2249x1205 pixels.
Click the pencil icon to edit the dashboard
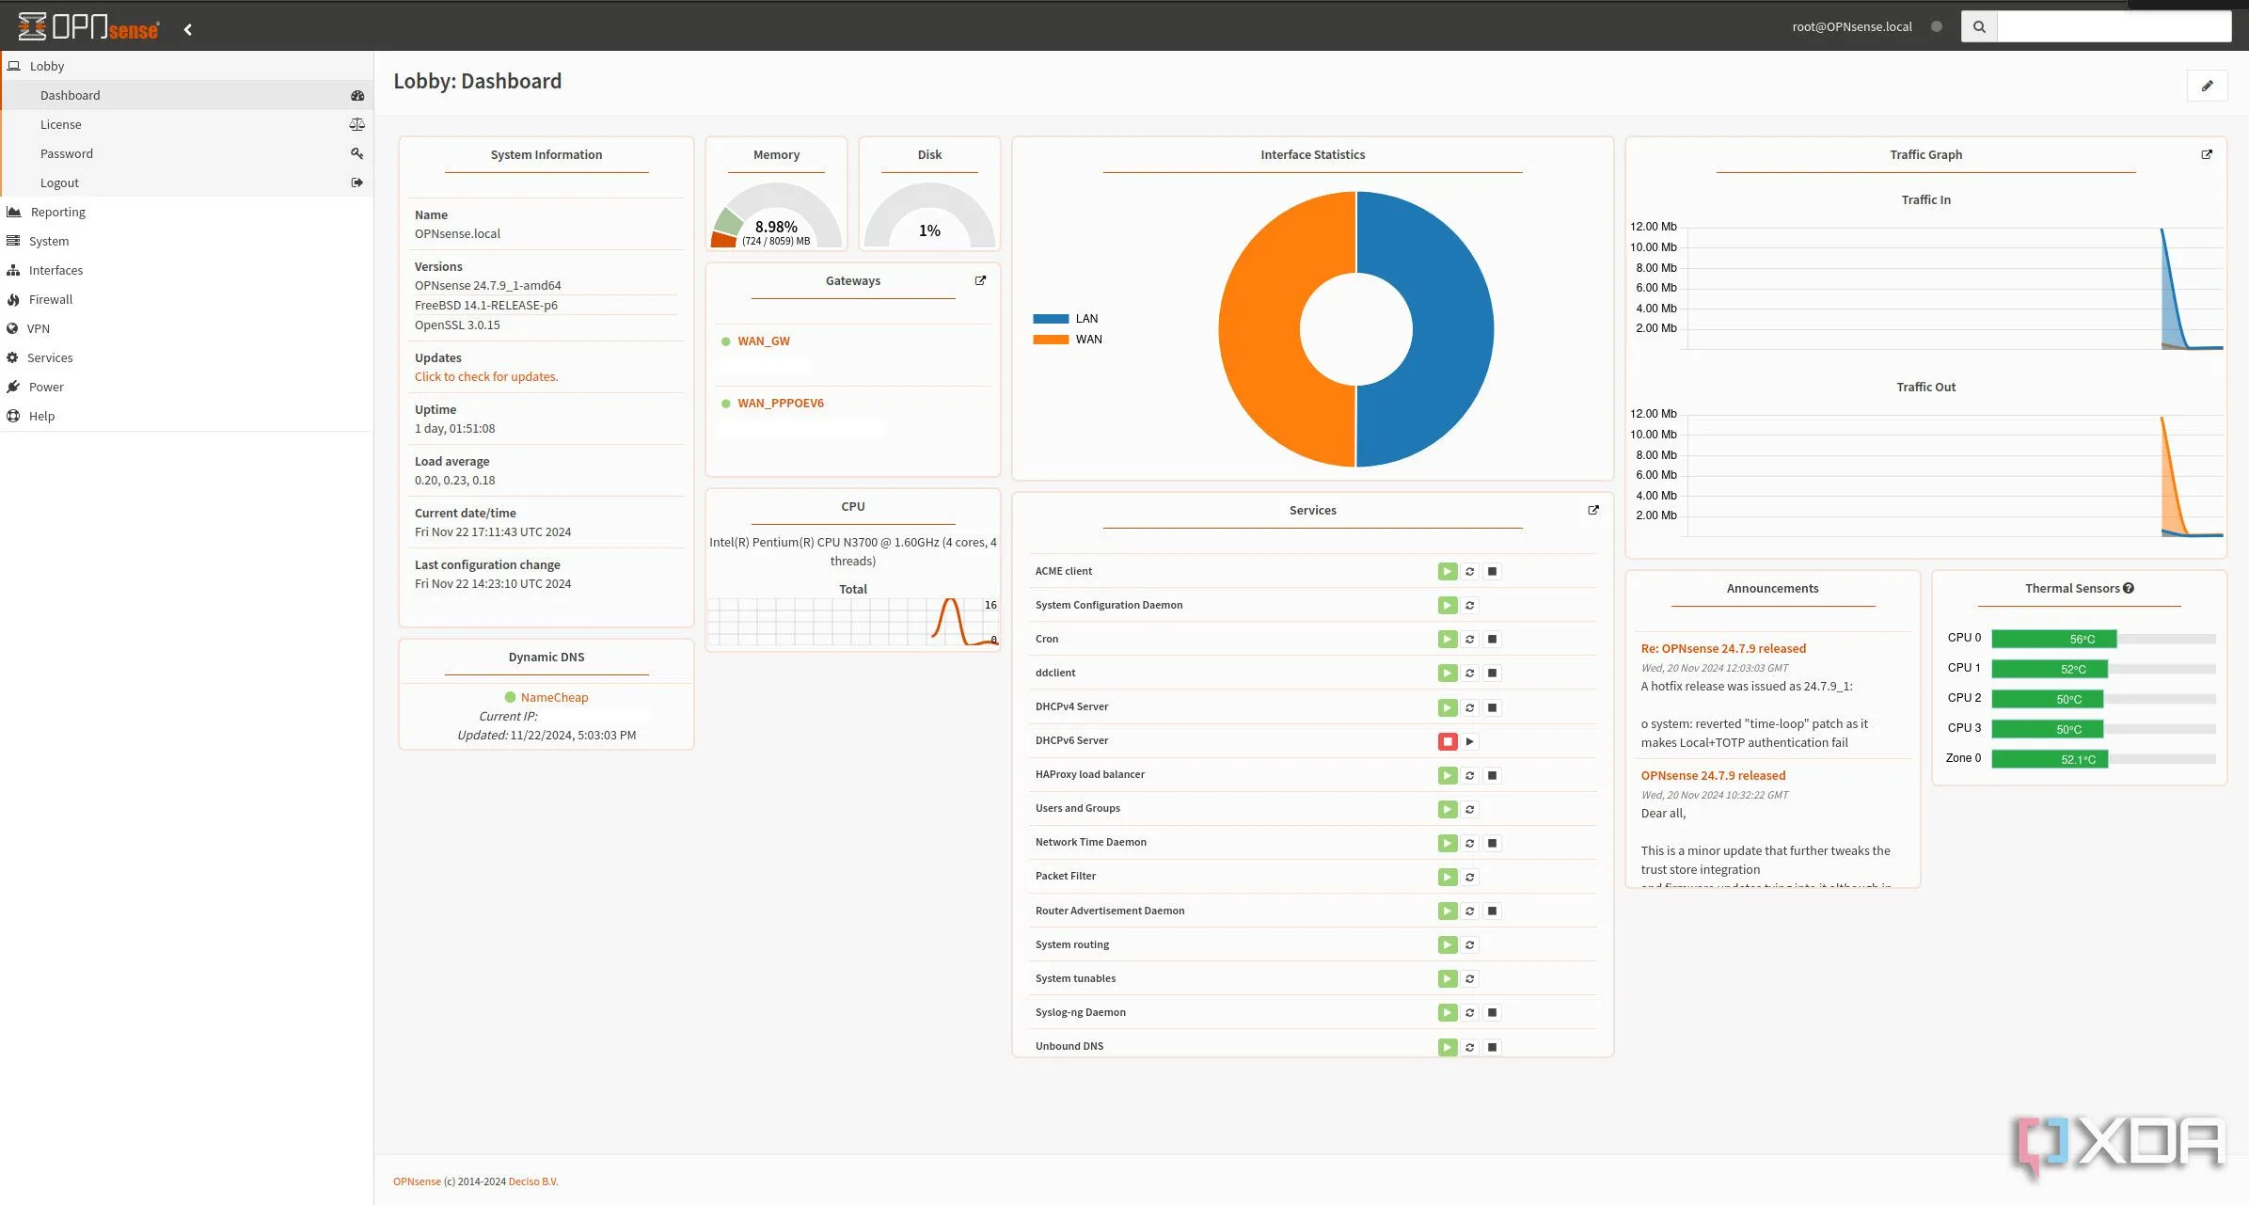coord(2208,86)
